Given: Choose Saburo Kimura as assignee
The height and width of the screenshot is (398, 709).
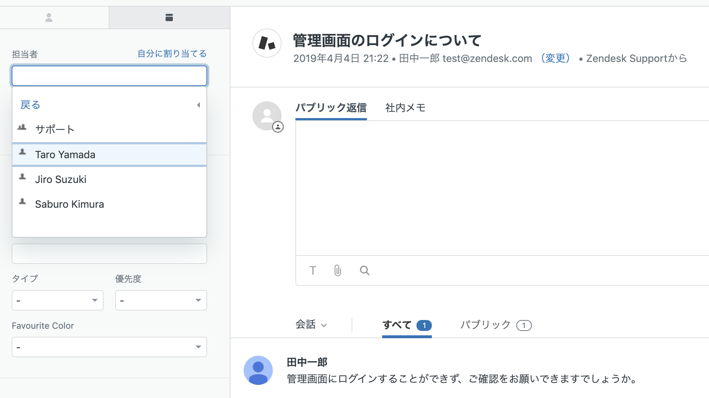Looking at the screenshot, I should (69, 204).
